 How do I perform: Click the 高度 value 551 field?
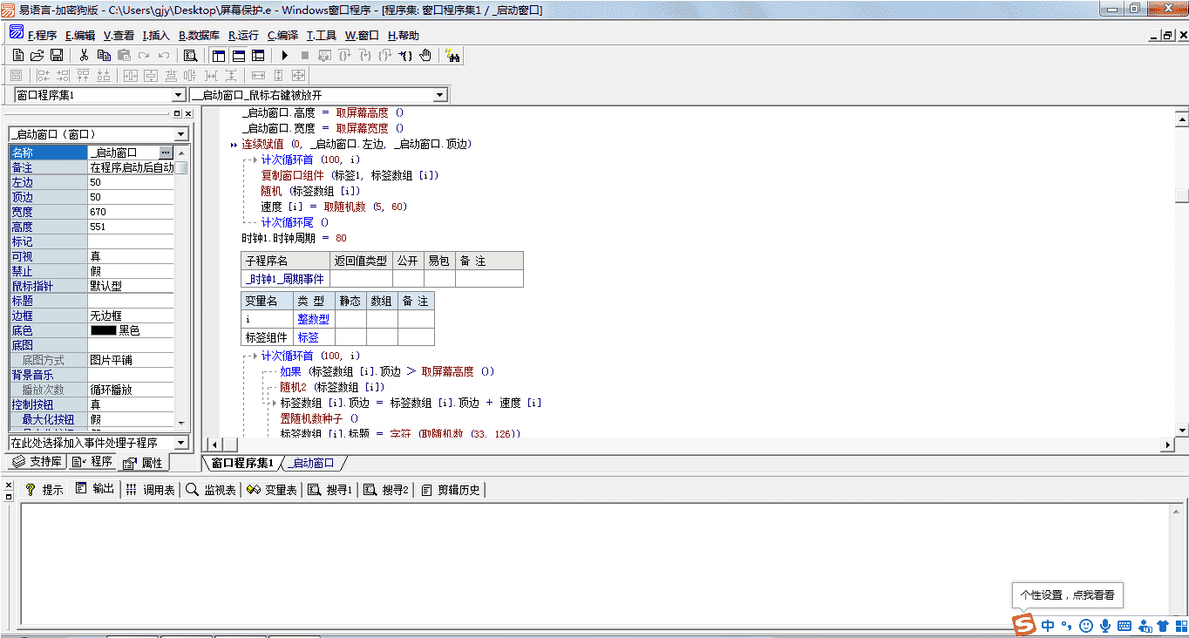click(131, 227)
